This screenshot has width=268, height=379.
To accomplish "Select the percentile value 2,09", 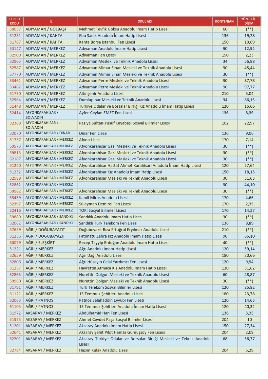I will [x=249, y=332].
